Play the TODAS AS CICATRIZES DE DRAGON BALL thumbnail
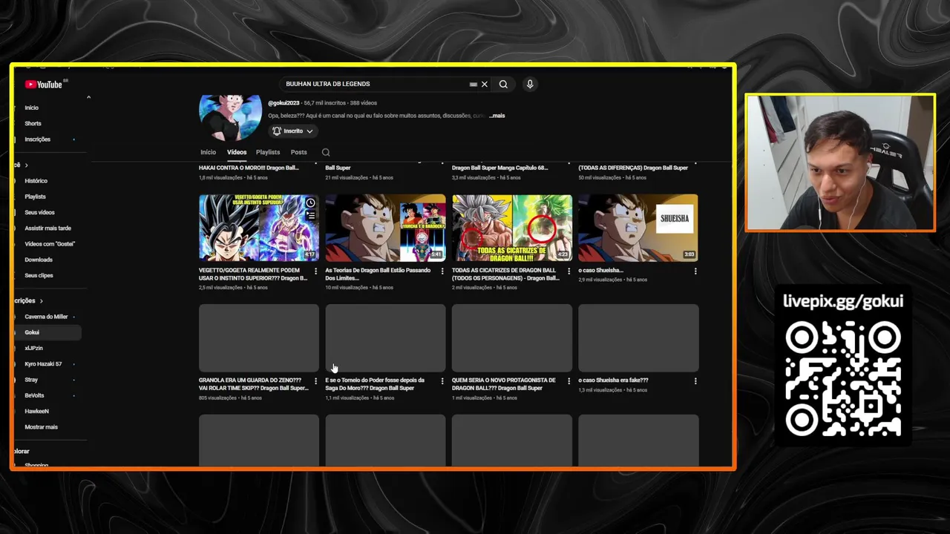This screenshot has height=534, width=950. (512, 228)
